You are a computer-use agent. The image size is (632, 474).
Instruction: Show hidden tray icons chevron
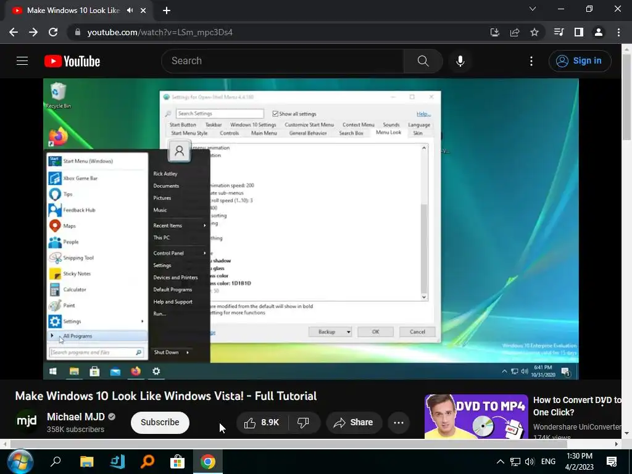click(x=500, y=462)
